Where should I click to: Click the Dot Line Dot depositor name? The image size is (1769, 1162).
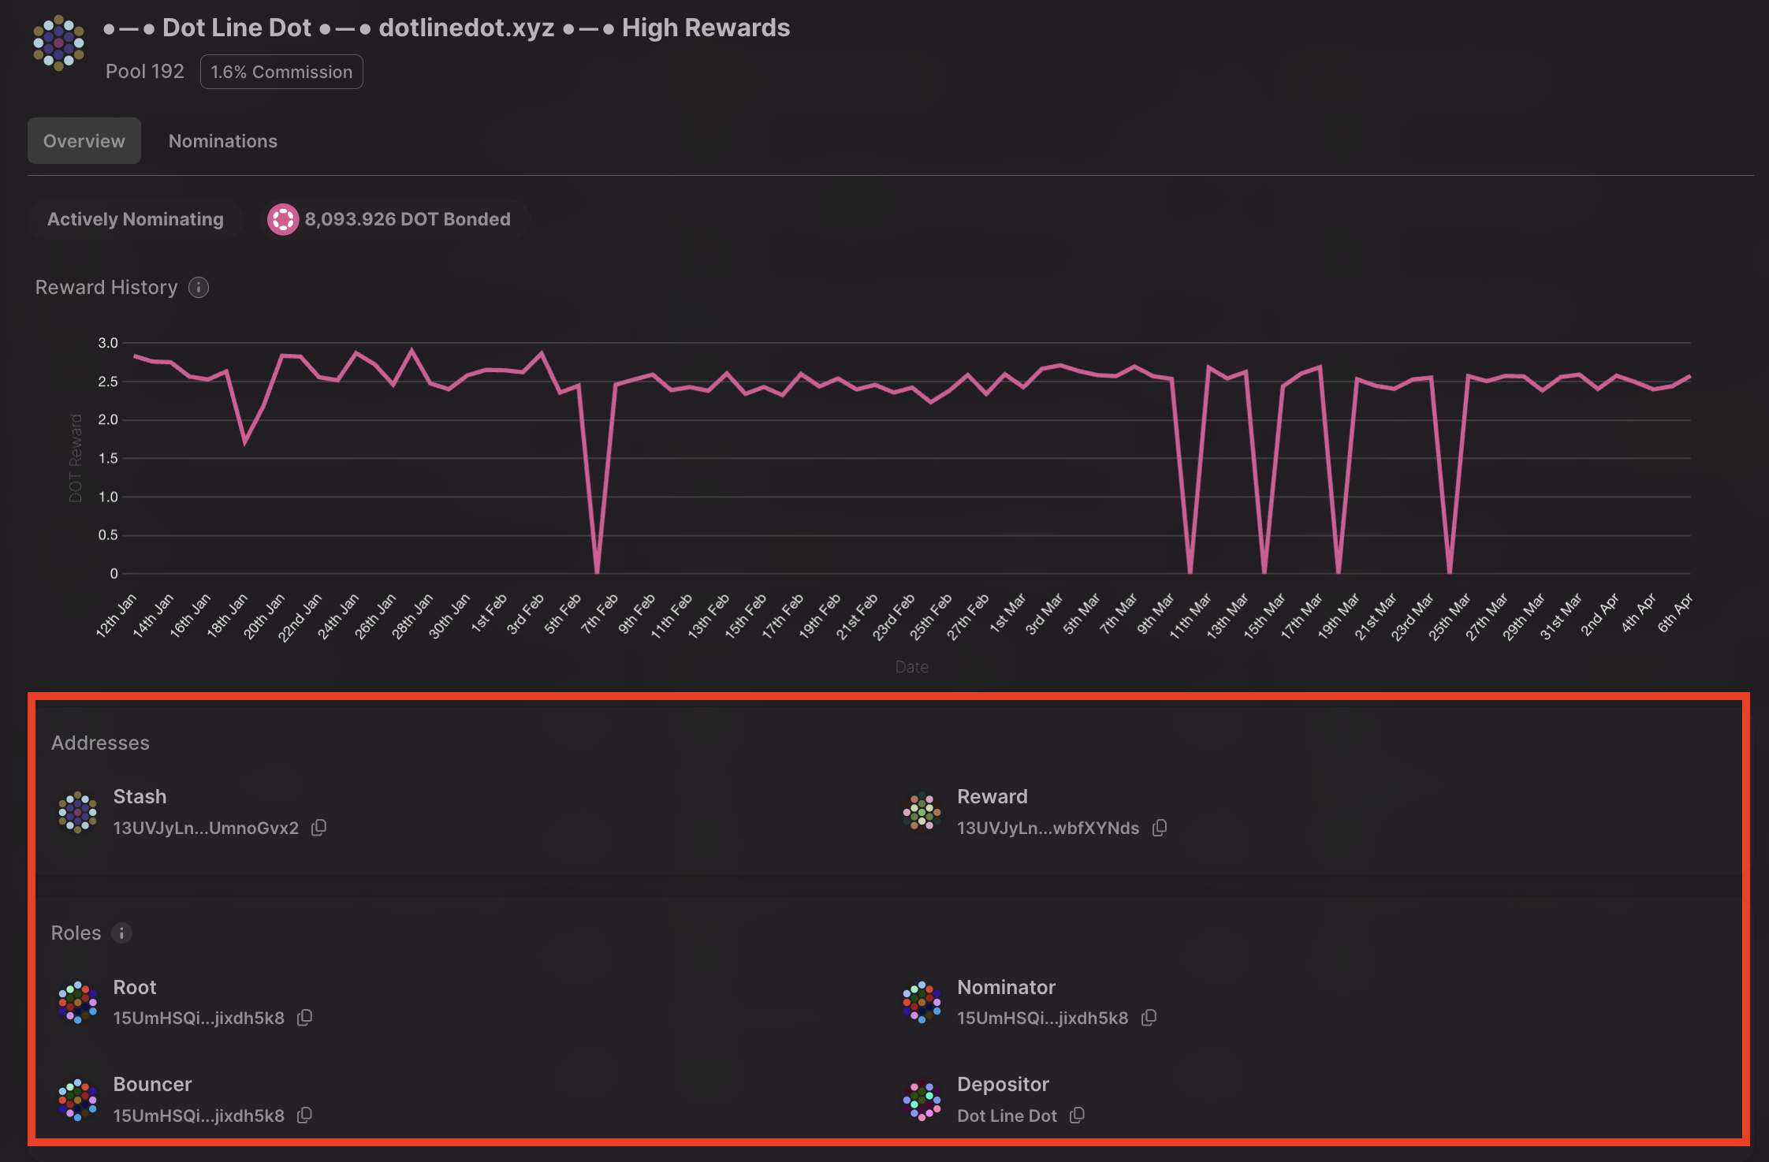point(1007,1115)
